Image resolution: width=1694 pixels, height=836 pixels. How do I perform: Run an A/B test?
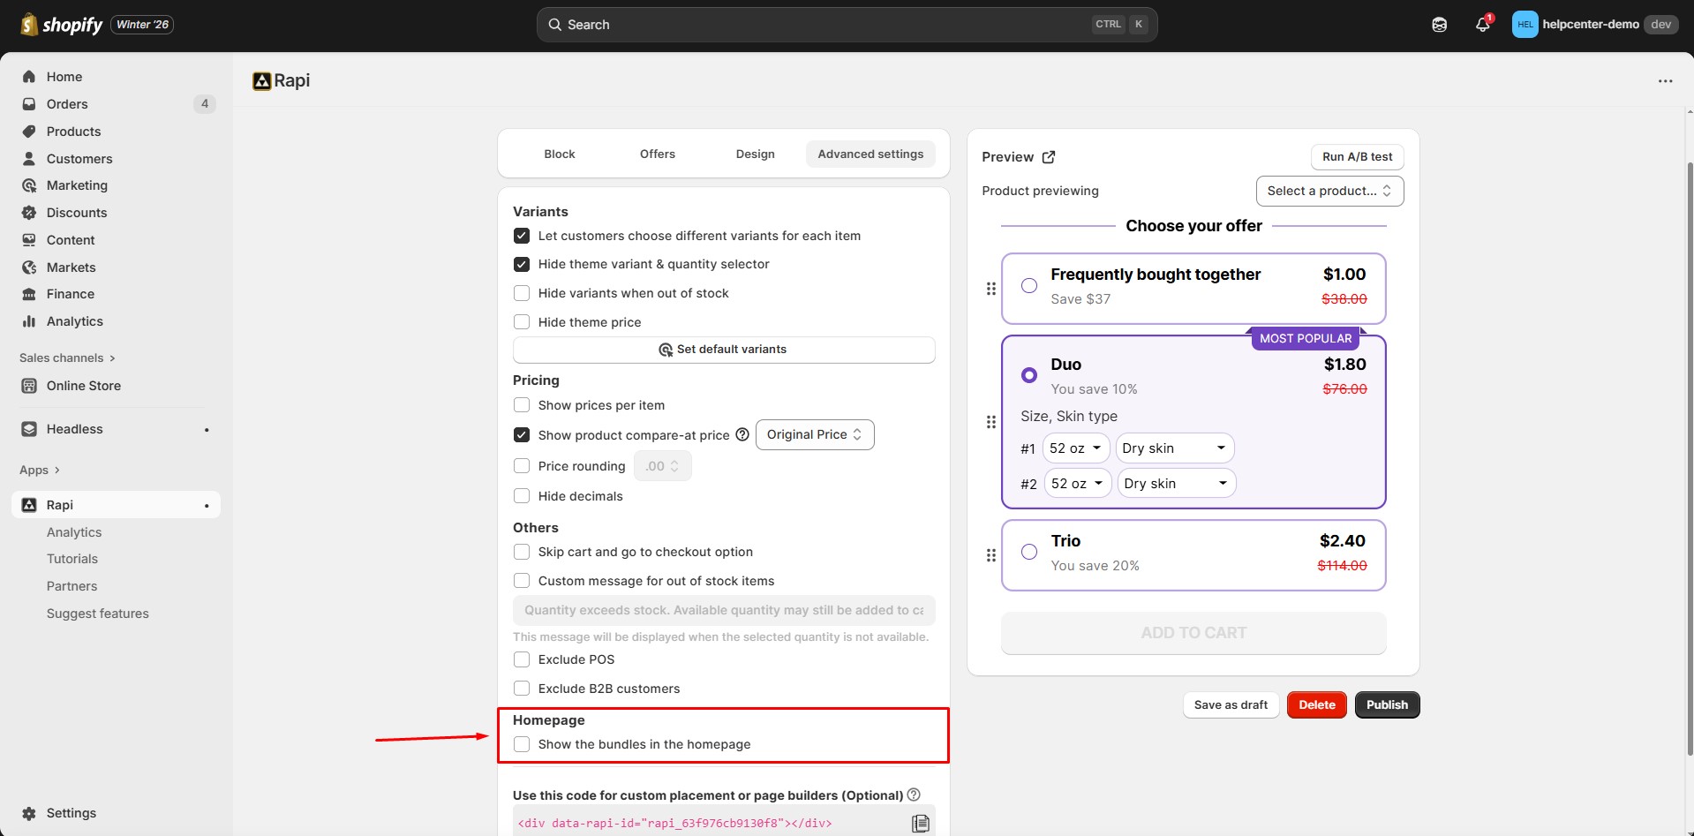point(1356,156)
